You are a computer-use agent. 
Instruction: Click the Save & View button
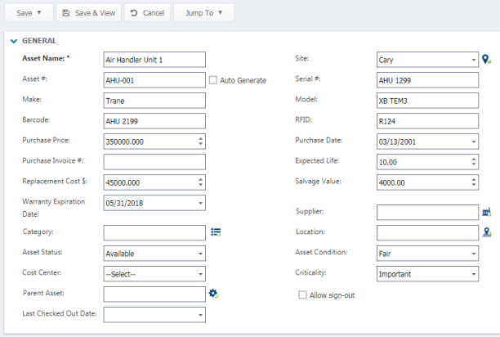coord(89,13)
